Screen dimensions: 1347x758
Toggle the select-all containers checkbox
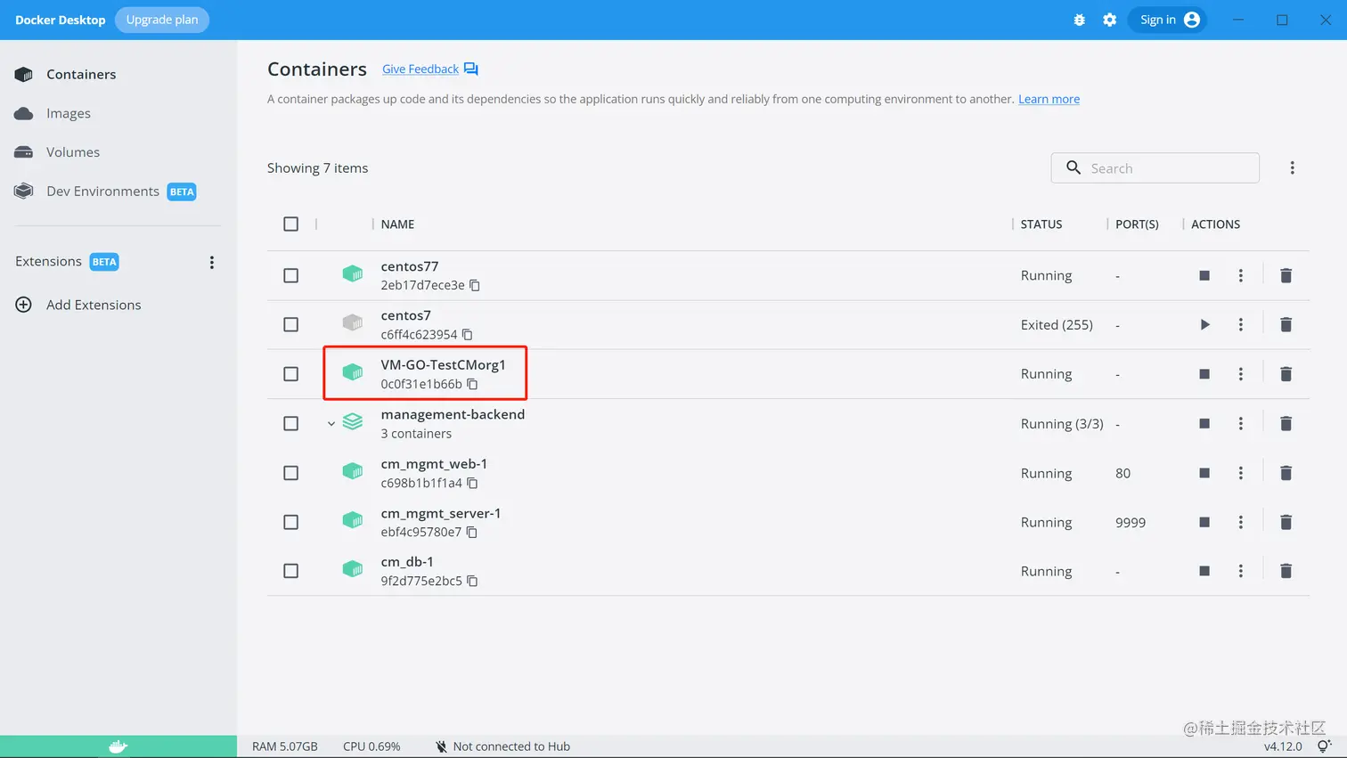click(290, 224)
